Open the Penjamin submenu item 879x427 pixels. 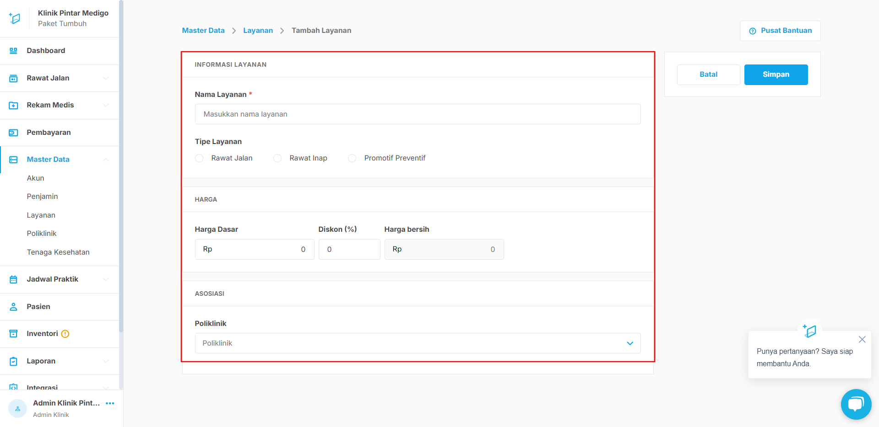(x=42, y=197)
